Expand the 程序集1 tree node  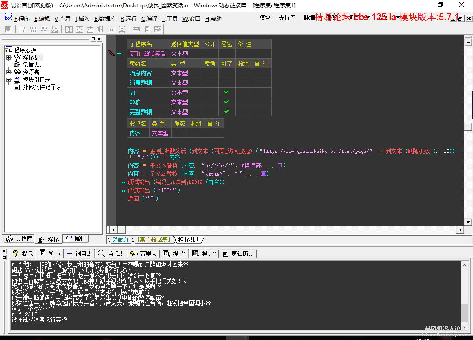click(9, 57)
